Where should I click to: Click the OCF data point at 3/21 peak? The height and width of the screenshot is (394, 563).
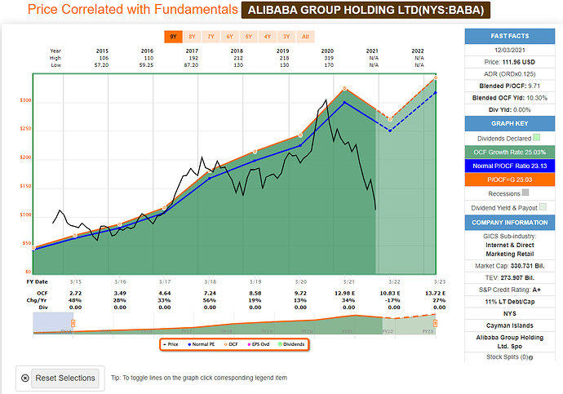tap(344, 88)
